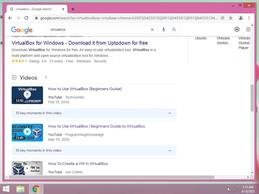Open How to Use VirtualBox (Beginners Guide)
This screenshot has height=194, width=259.
tap(85, 89)
